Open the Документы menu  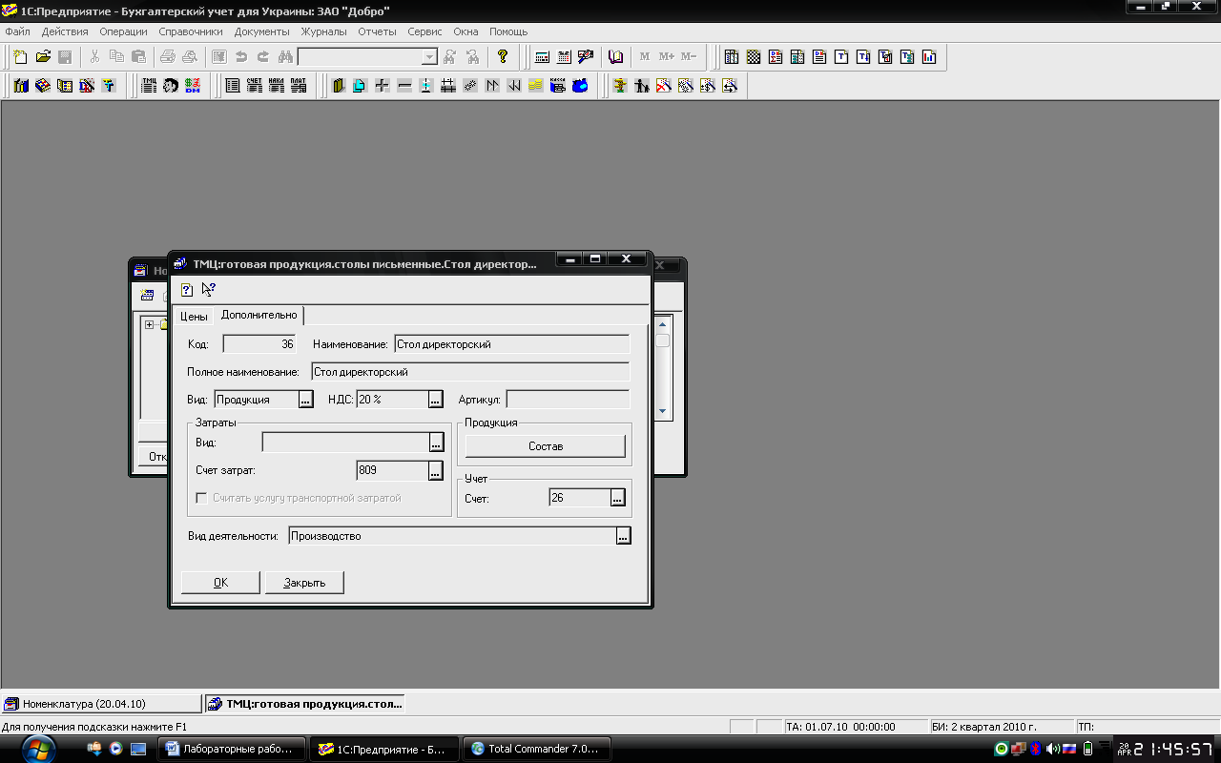click(x=261, y=31)
